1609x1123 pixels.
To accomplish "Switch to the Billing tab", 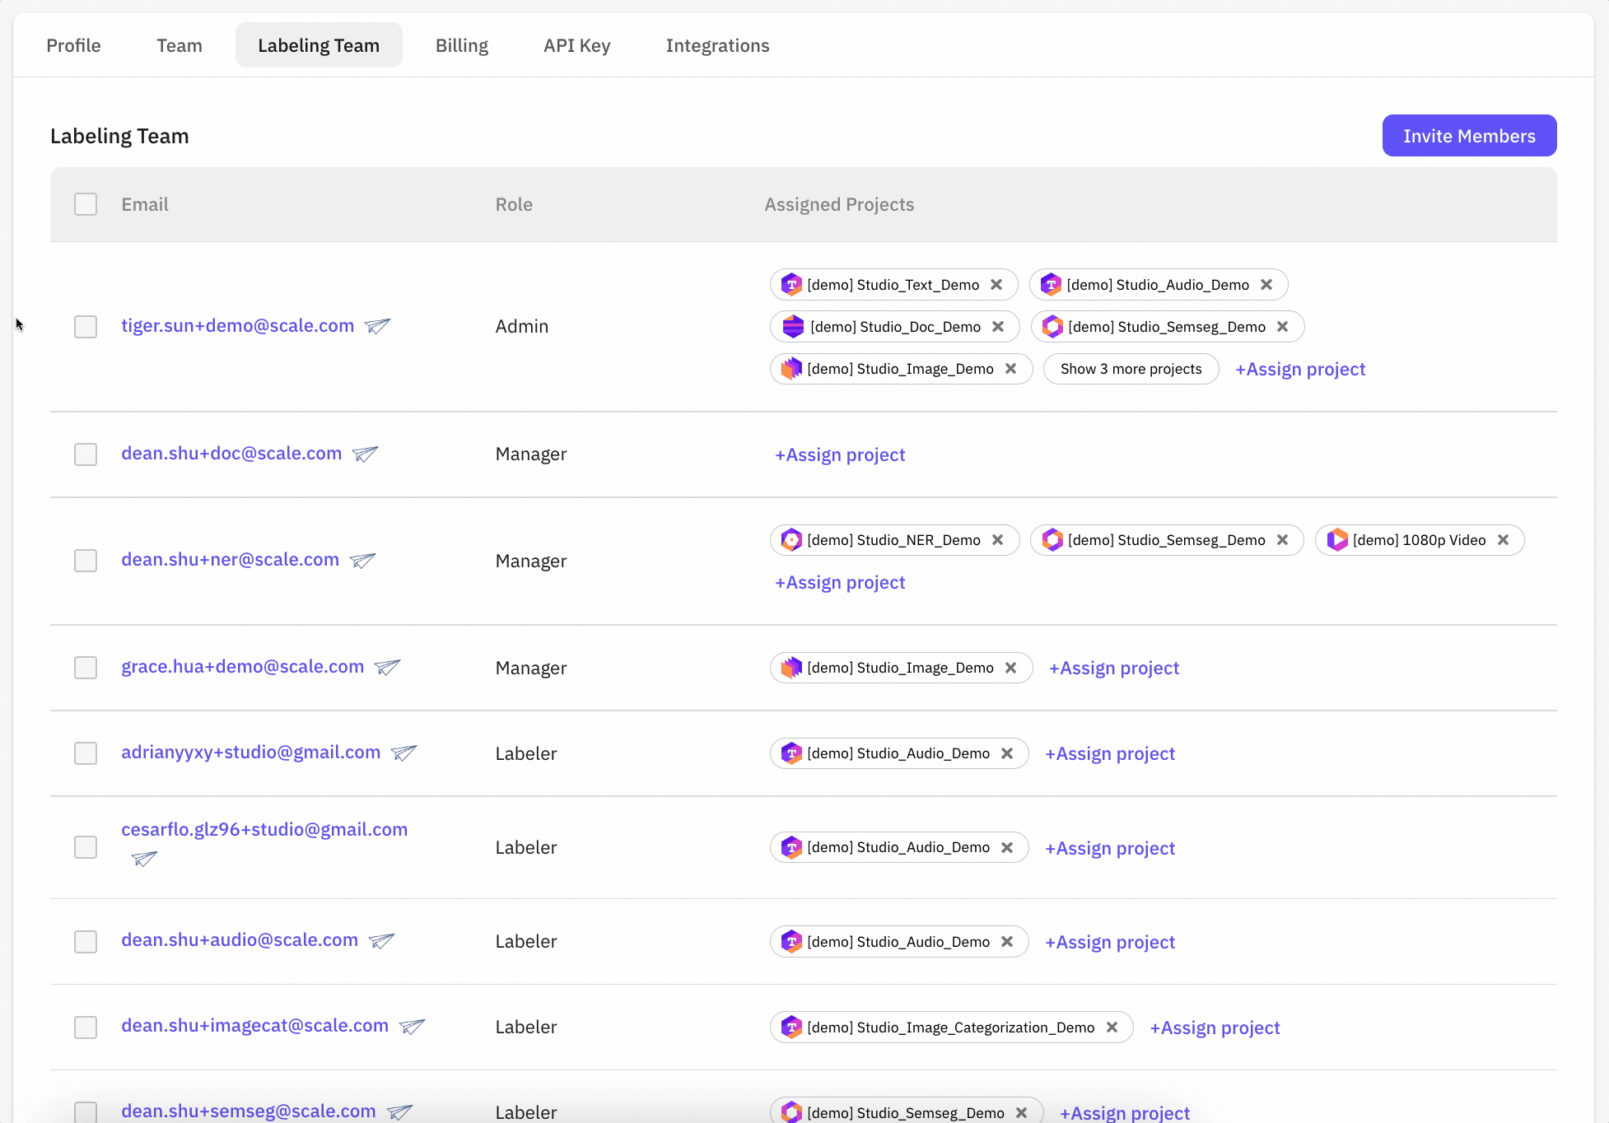I will (x=461, y=45).
